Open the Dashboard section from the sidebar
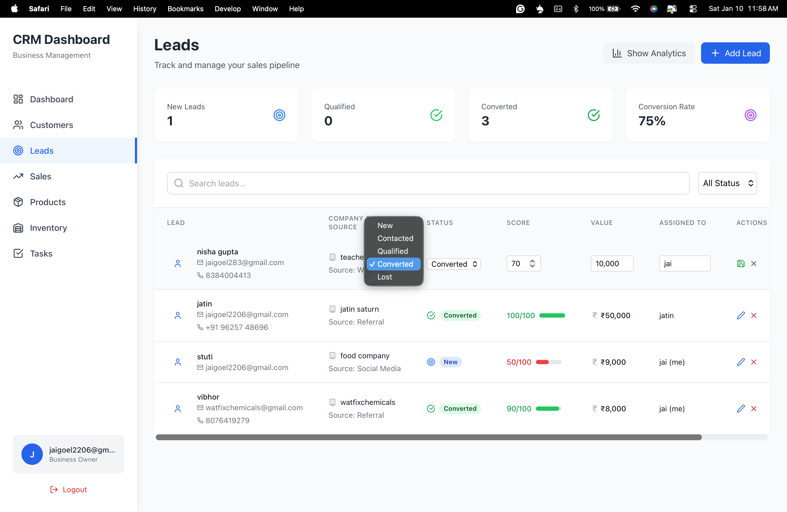Viewport: 787px width, 512px height. [x=52, y=99]
